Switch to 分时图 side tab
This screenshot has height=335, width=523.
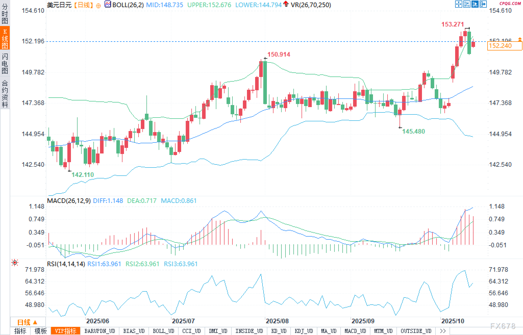click(5, 14)
